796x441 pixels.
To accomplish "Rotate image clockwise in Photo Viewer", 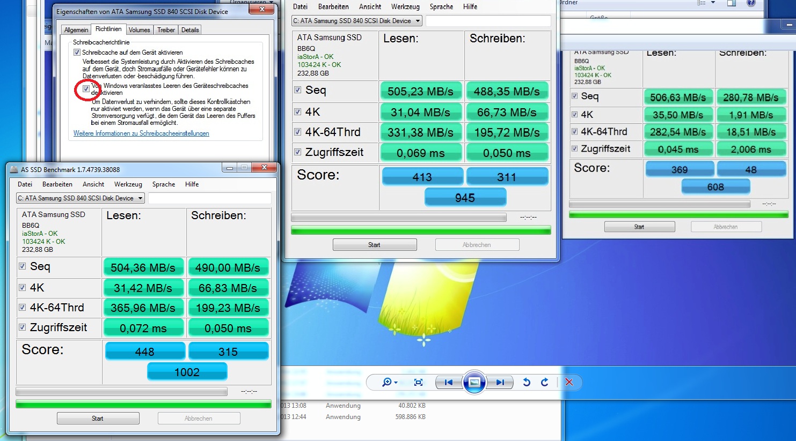I will 545,382.
